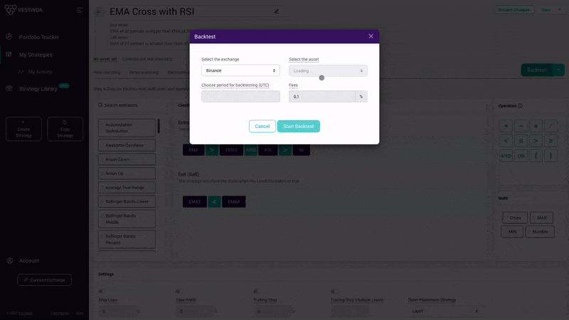Viewport: 569px width, 320px height.
Task: Open Account in the sidebar
Action: (x=29, y=261)
